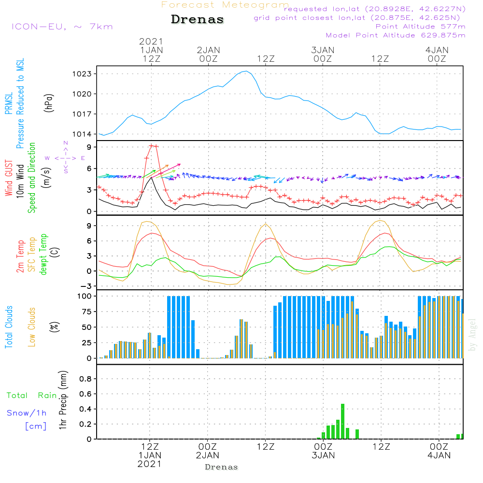Click the small "Drenas" caption under the bottom axis

tap(222, 467)
